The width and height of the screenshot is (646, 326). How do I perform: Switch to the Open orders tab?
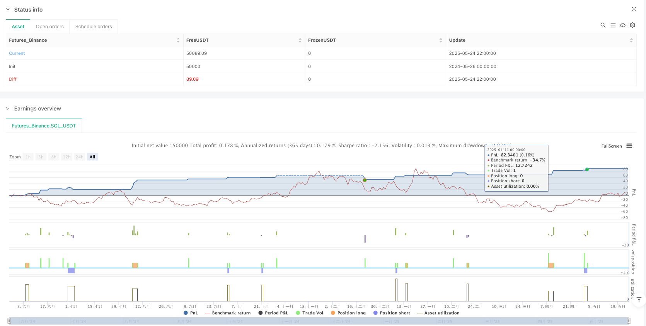tap(50, 27)
